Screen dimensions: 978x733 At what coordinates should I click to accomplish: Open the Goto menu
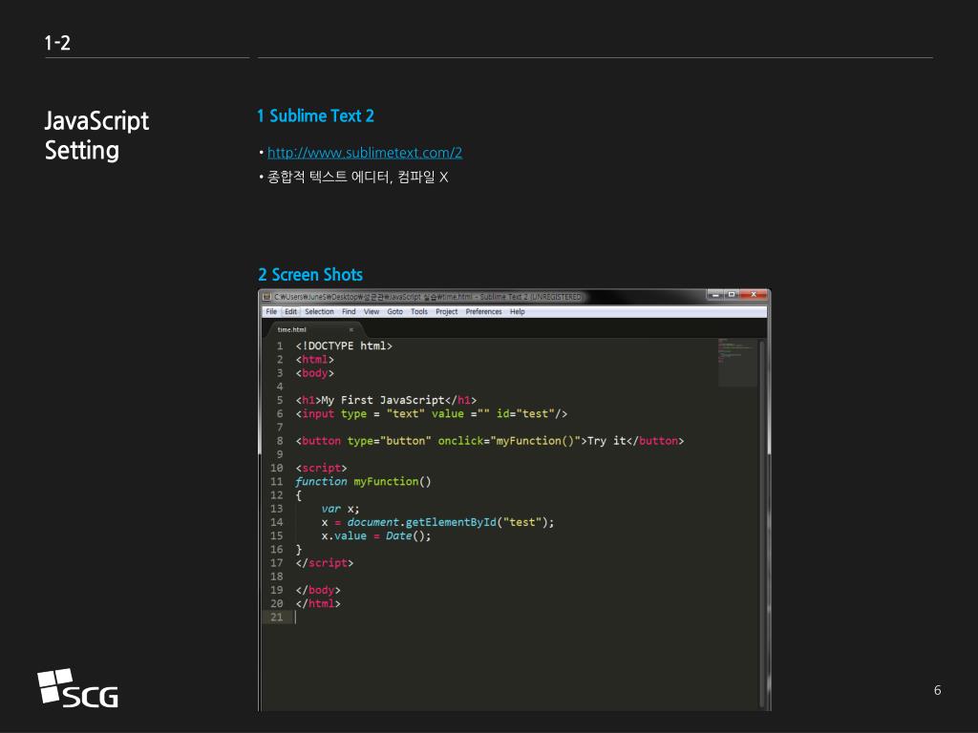tap(394, 312)
